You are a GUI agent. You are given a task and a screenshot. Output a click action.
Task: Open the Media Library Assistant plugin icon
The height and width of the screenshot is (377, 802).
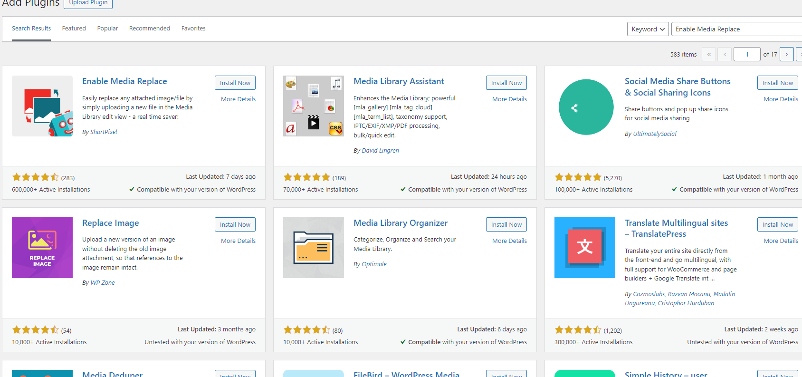tap(314, 106)
